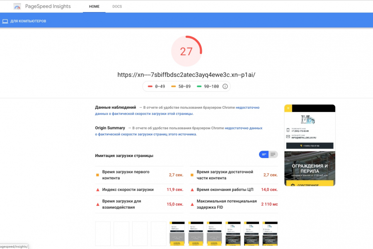Click 'Origin Summary' heading
Image resolution: width=373 pixels, height=249 pixels.
click(110, 128)
